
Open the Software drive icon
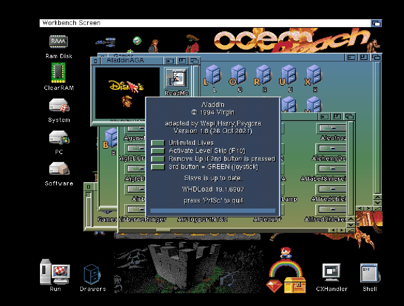point(59,169)
